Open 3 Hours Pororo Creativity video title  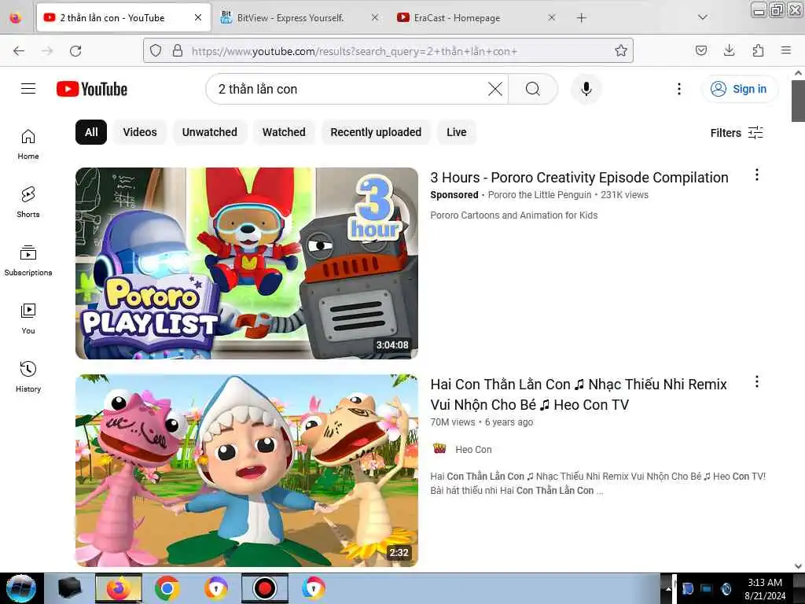point(579,178)
